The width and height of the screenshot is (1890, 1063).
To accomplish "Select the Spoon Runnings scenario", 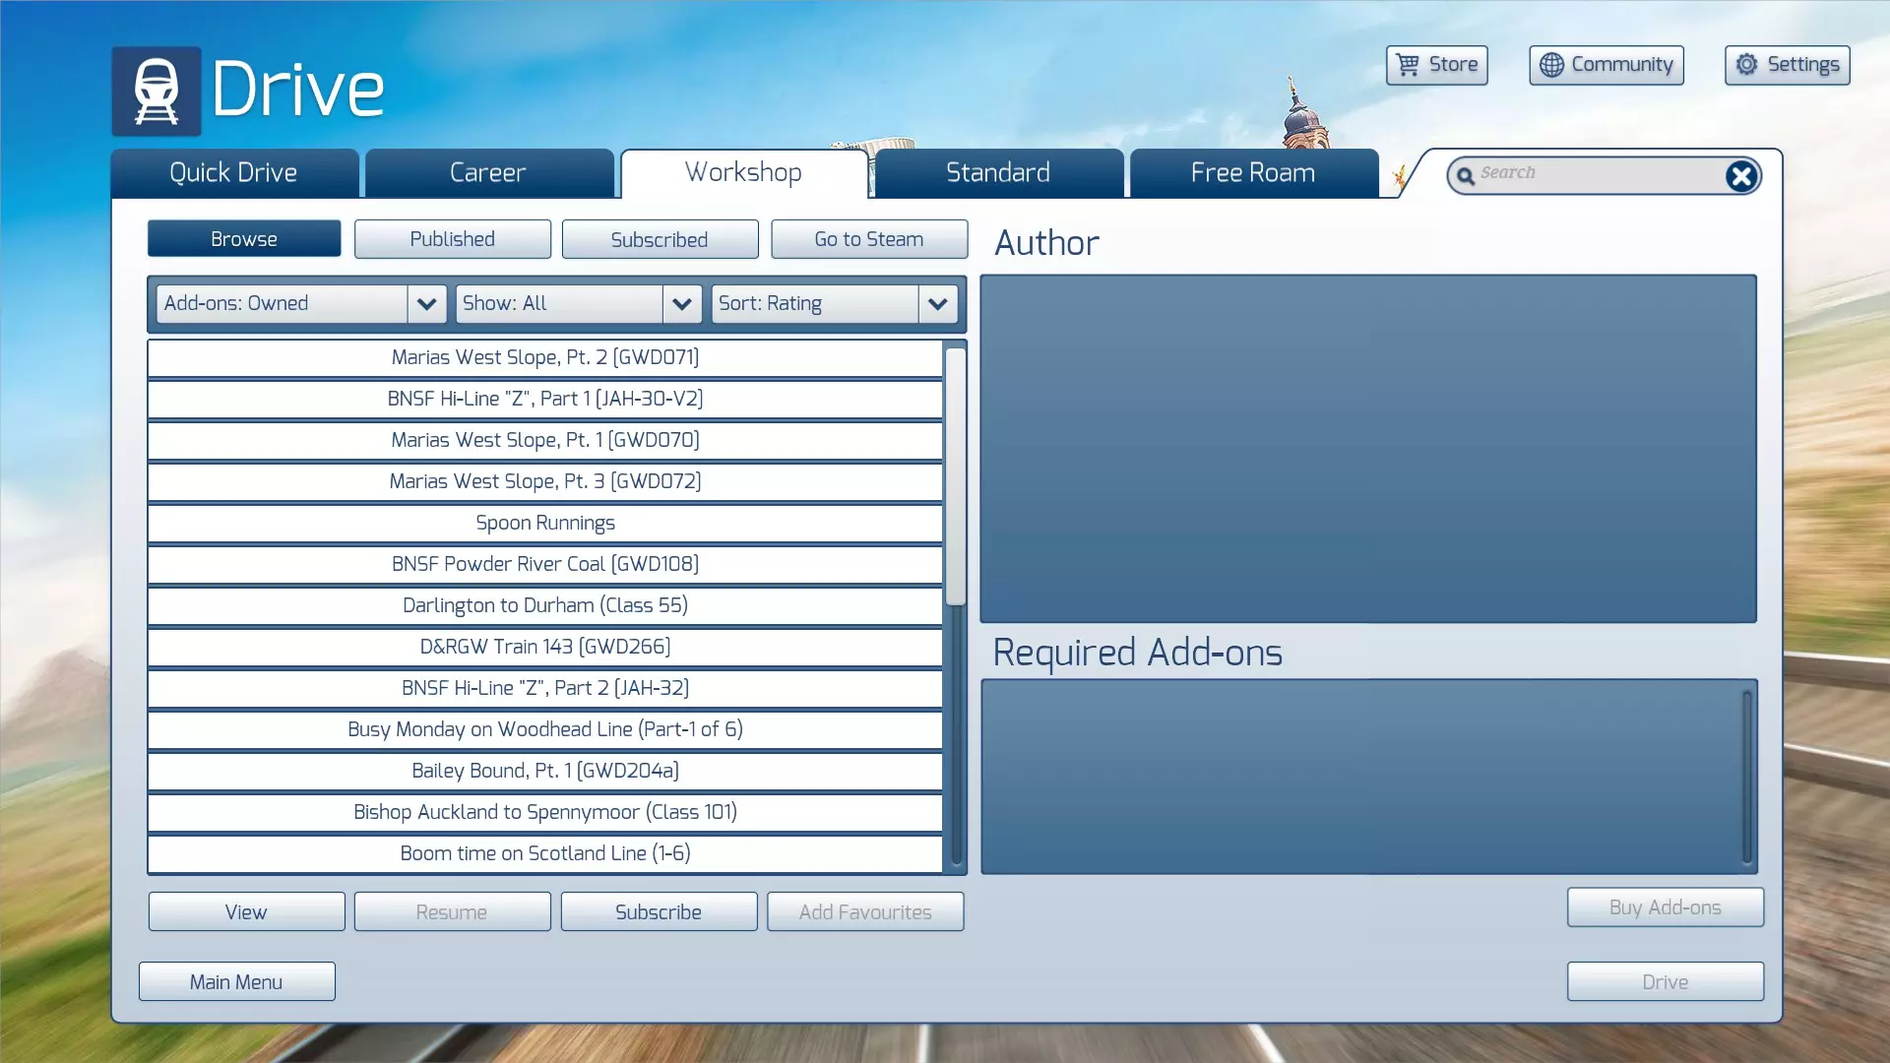I will point(544,524).
